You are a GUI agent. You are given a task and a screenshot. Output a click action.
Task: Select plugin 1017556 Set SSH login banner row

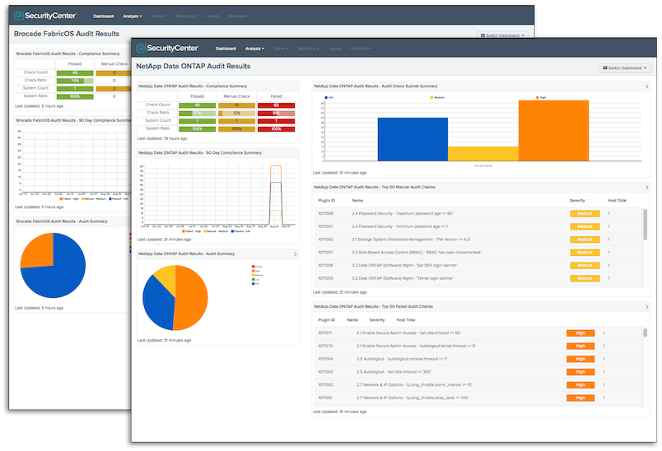click(478, 265)
